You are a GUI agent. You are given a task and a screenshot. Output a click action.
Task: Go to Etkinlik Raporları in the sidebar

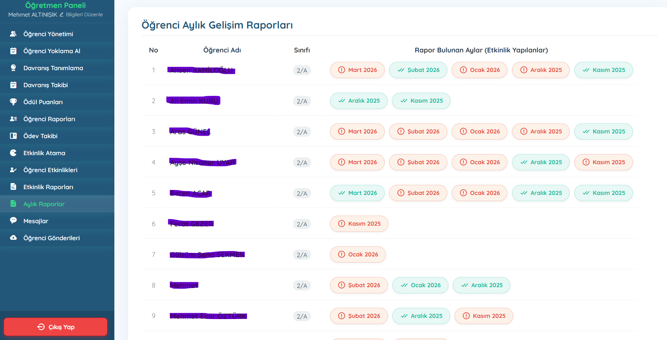tap(48, 187)
